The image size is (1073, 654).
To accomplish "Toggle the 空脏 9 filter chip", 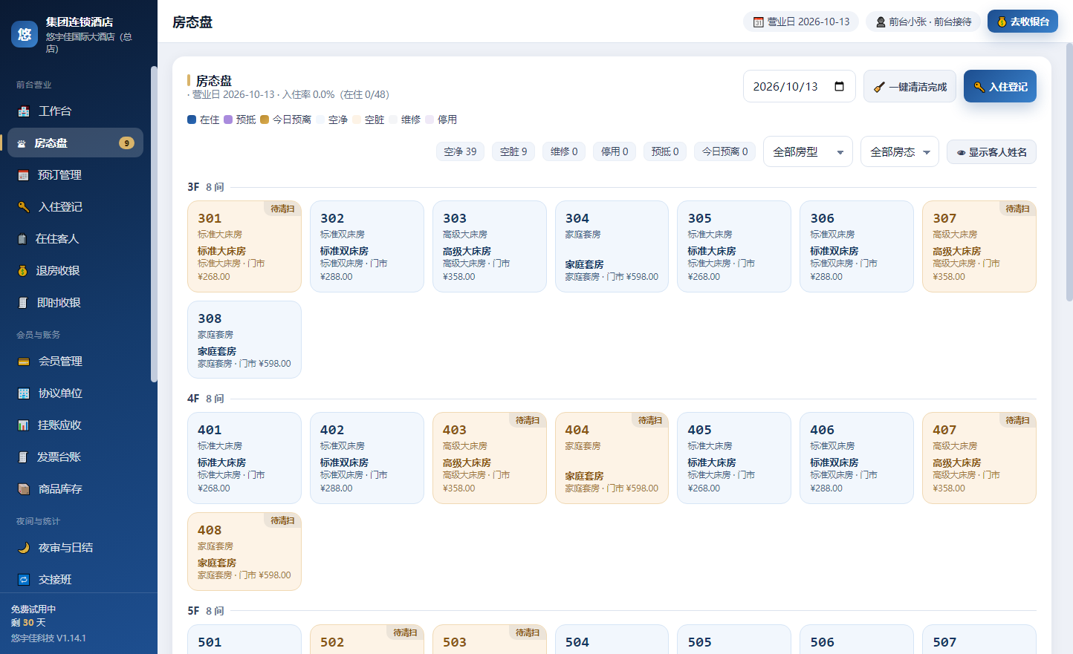I will (513, 151).
